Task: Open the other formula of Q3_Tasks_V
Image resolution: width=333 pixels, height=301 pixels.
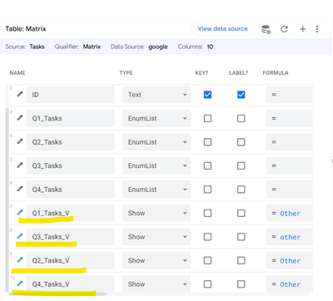Action: [x=290, y=237]
